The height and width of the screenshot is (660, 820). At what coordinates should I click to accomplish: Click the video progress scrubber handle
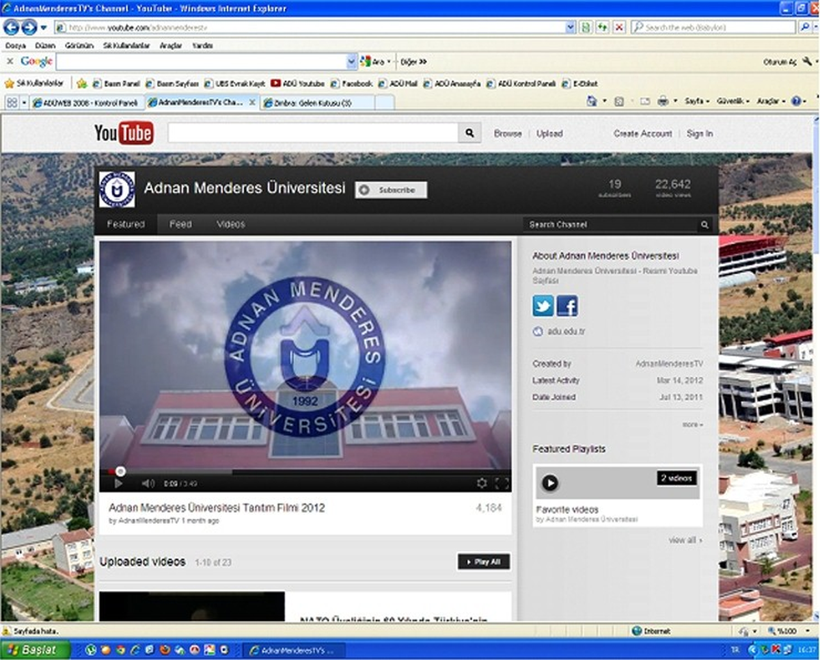pos(120,471)
